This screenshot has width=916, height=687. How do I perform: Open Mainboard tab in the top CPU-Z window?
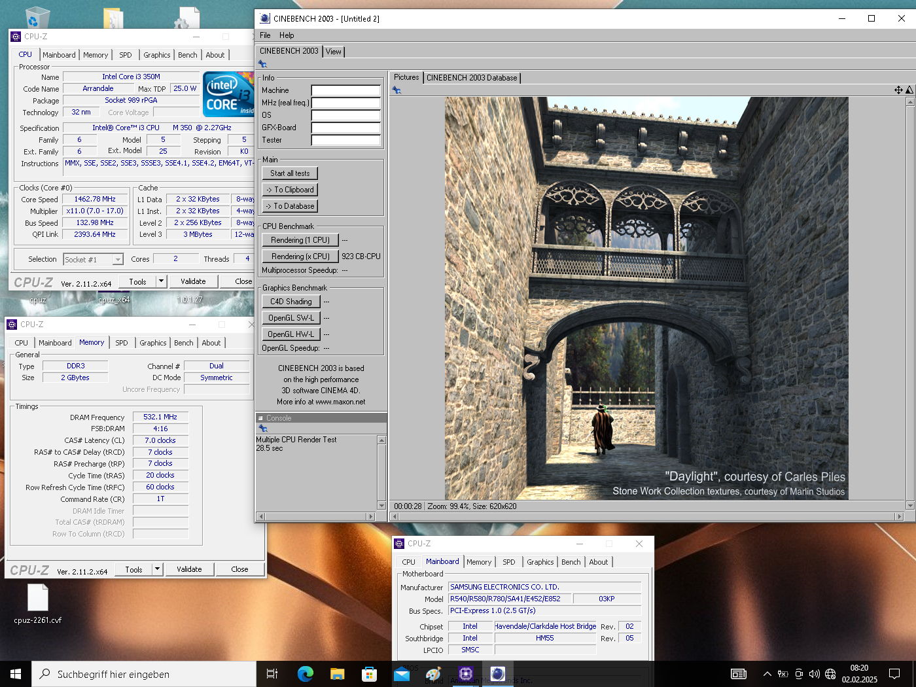coord(59,55)
